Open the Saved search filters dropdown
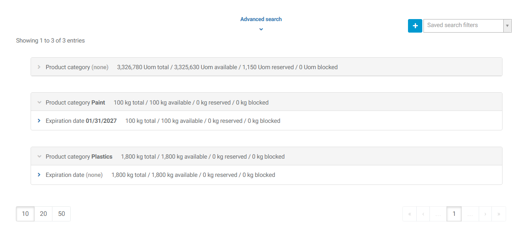The width and height of the screenshot is (522, 225). [507, 25]
